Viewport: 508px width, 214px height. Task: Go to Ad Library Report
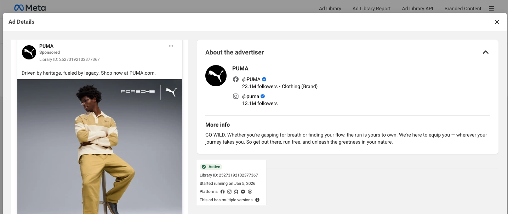pyautogui.click(x=371, y=8)
